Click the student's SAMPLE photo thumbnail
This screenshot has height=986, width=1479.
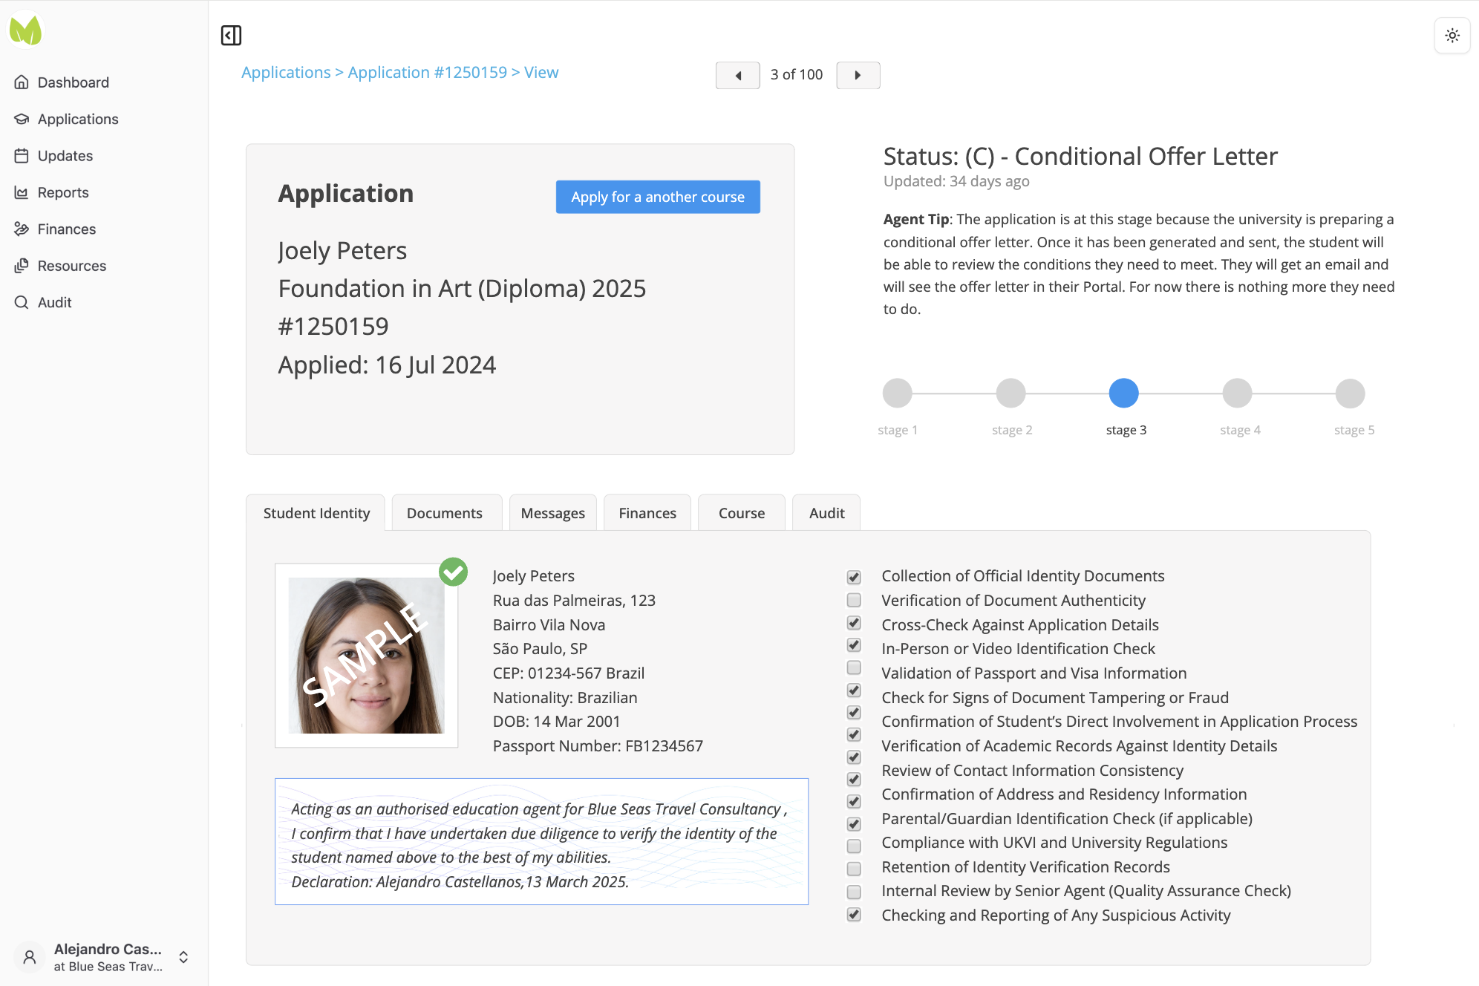pos(366,656)
